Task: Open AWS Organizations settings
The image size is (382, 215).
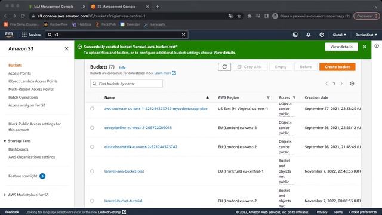Action: tap(32, 157)
